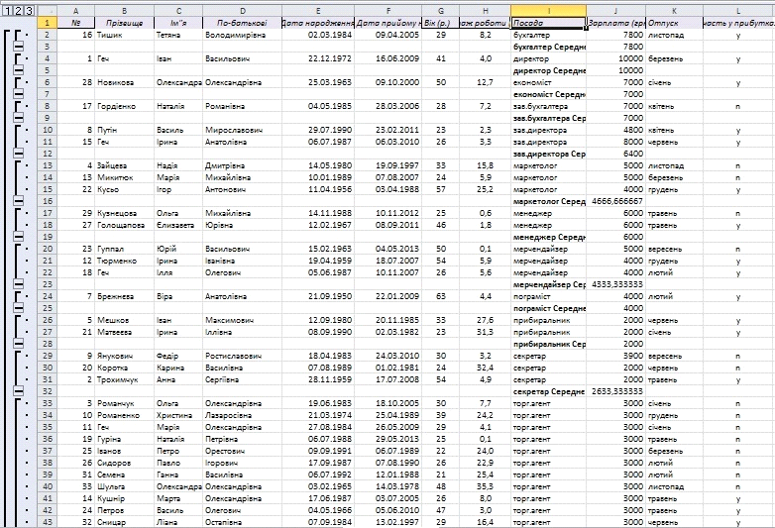Screen dimensions: 775x528
Task: Collapse the зав.бухгалтера group at row 9
Action: pyautogui.click(x=18, y=118)
